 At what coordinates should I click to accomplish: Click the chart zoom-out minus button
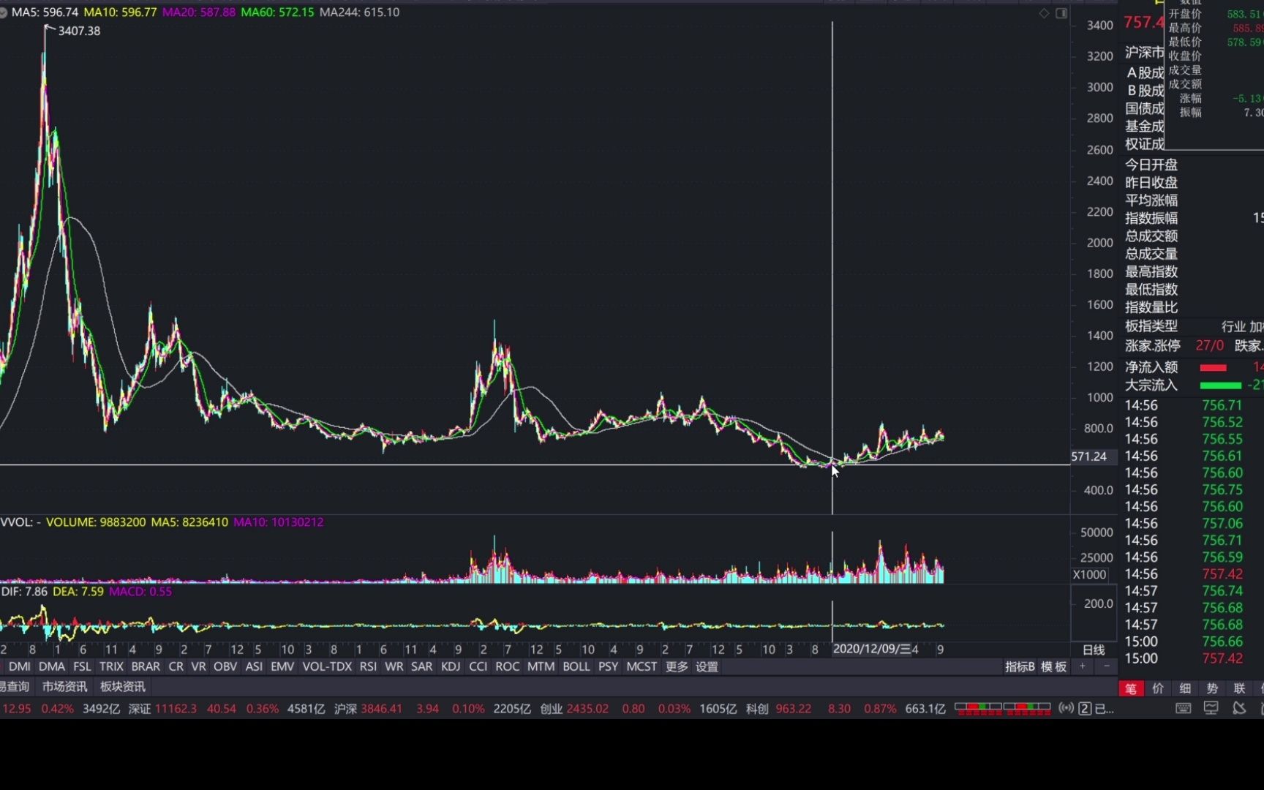(x=1107, y=666)
